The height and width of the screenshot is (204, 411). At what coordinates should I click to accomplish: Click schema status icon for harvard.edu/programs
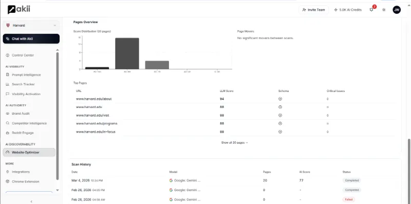[x=280, y=123]
